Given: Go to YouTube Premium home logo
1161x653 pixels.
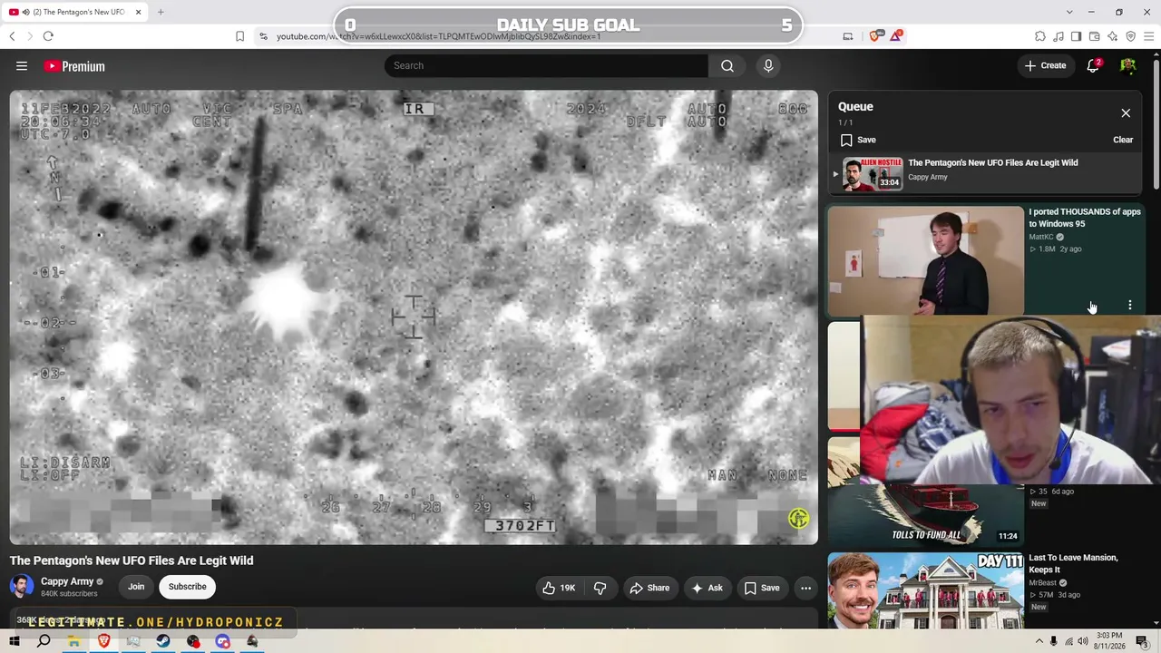Looking at the screenshot, I should pos(74,66).
